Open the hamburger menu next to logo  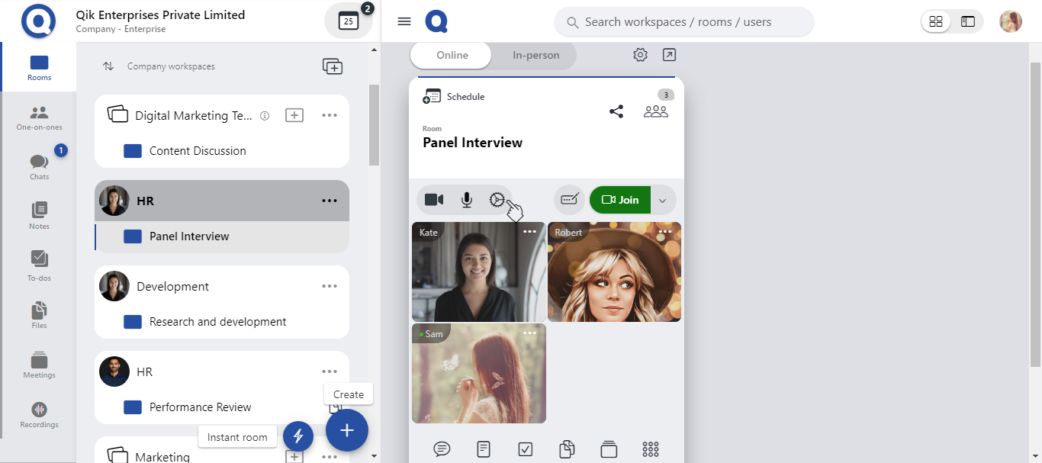404,21
